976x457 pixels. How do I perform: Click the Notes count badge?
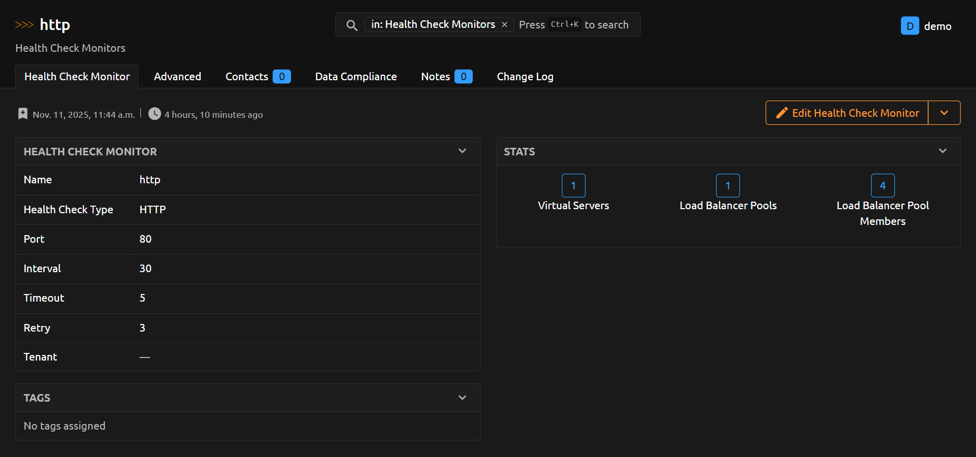coord(463,77)
